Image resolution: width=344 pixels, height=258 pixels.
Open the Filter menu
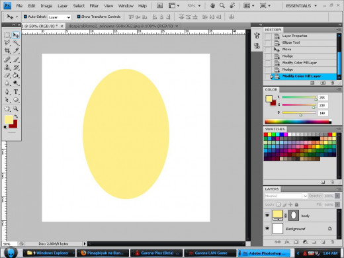(94, 6)
